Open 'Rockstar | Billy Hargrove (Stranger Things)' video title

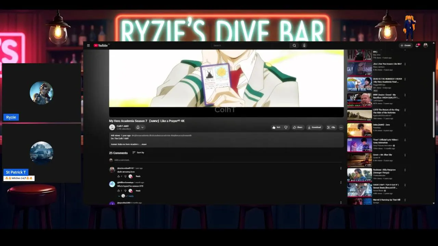384,171
